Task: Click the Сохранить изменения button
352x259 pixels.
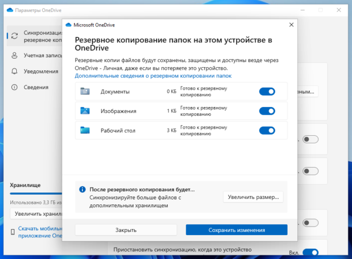Action: click(x=237, y=230)
